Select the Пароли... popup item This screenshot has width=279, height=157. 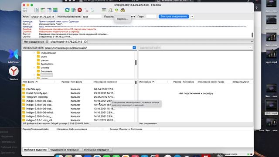coord(122,19)
